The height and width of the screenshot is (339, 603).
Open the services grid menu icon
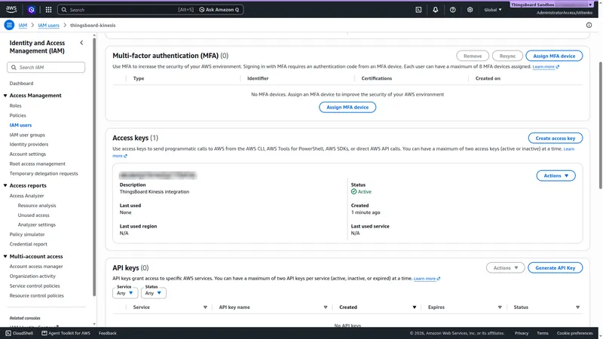click(48, 10)
